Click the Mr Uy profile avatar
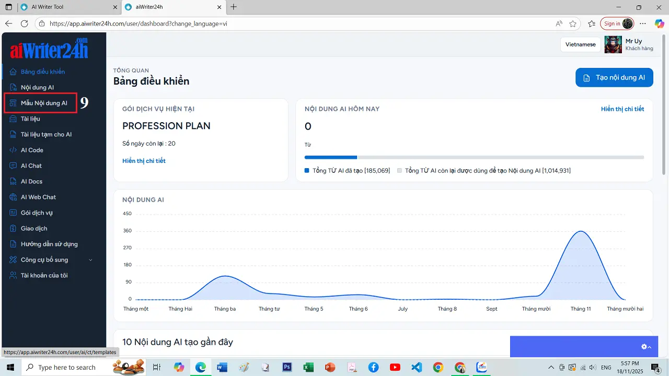The width and height of the screenshot is (669, 376). tap(613, 44)
